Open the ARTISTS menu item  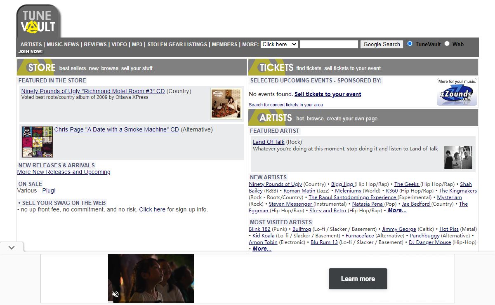(x=31, y=45)
